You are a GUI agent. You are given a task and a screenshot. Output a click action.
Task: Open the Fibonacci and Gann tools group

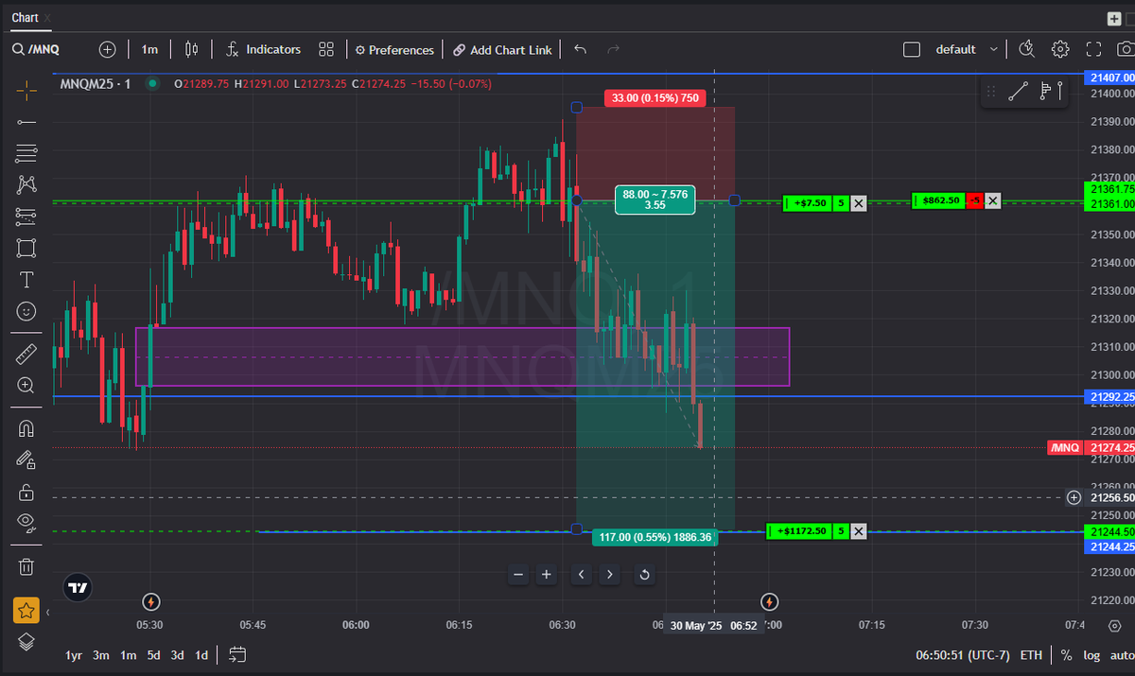[x=26, y=153]
